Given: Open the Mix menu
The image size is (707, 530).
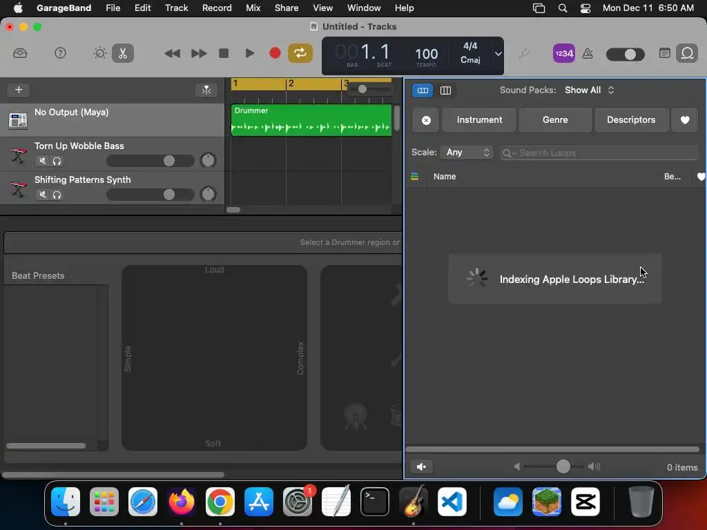Looking at the screenshot, I should pyautogui.click(x=253, y=8).
